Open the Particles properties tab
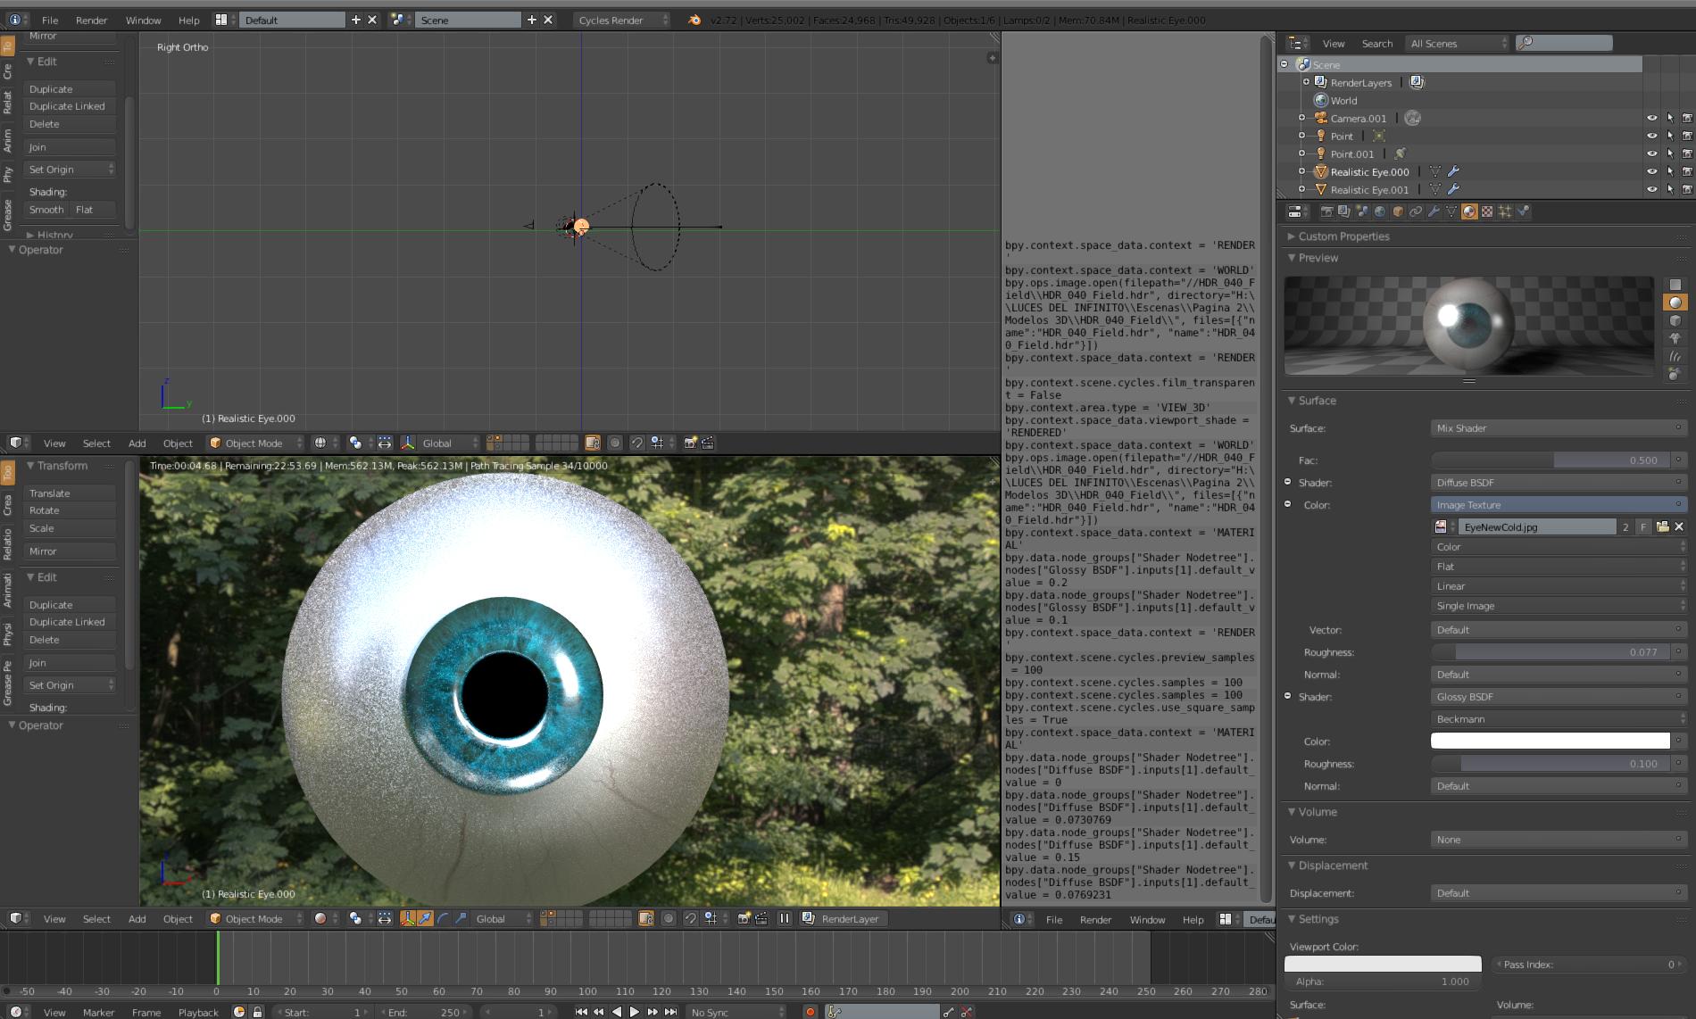Viewport: 1696px width, 1019px height. click(x=1507, y=211)
